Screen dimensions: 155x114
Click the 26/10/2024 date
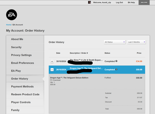coord(61,70)
